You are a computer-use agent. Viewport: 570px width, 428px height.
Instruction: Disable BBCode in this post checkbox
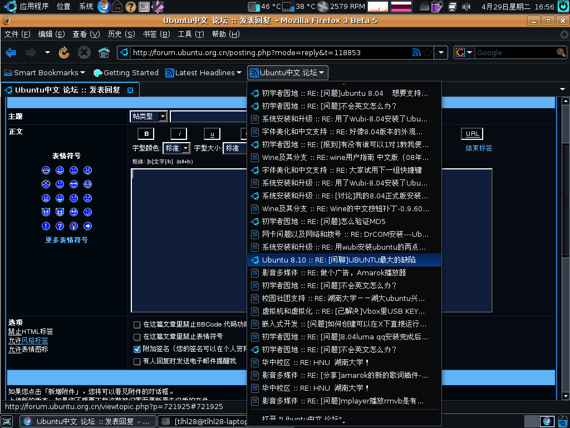click(137, 325)
